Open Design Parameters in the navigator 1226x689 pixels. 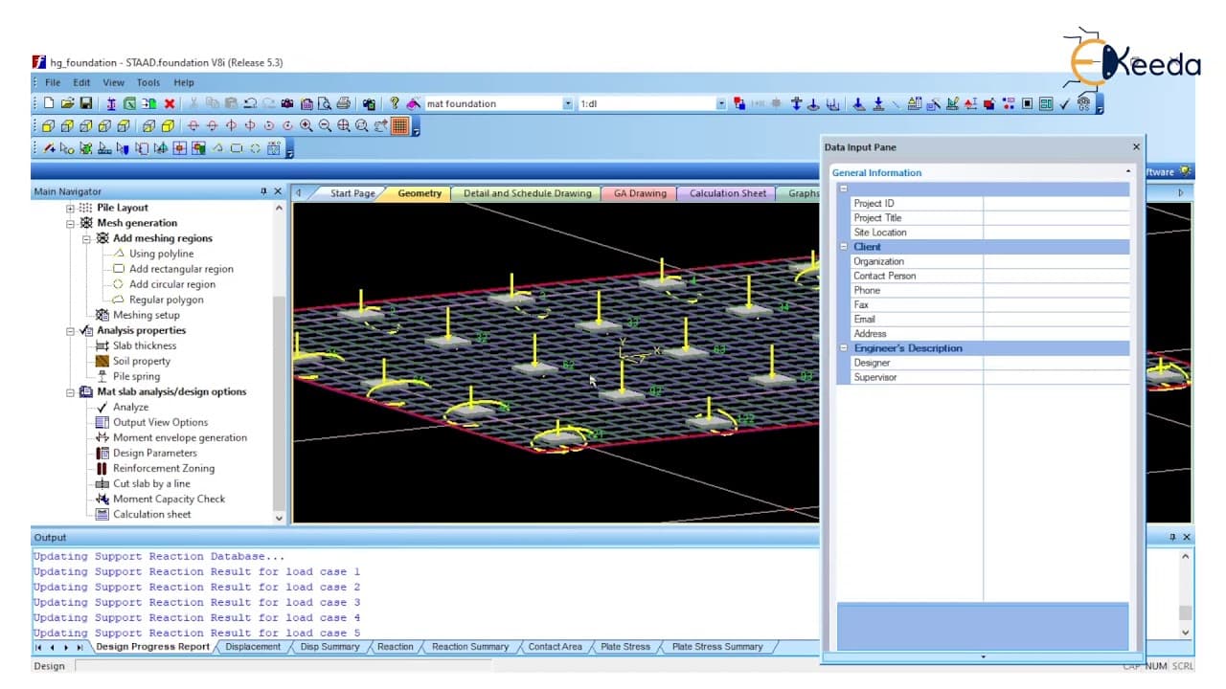click(155, 453)
